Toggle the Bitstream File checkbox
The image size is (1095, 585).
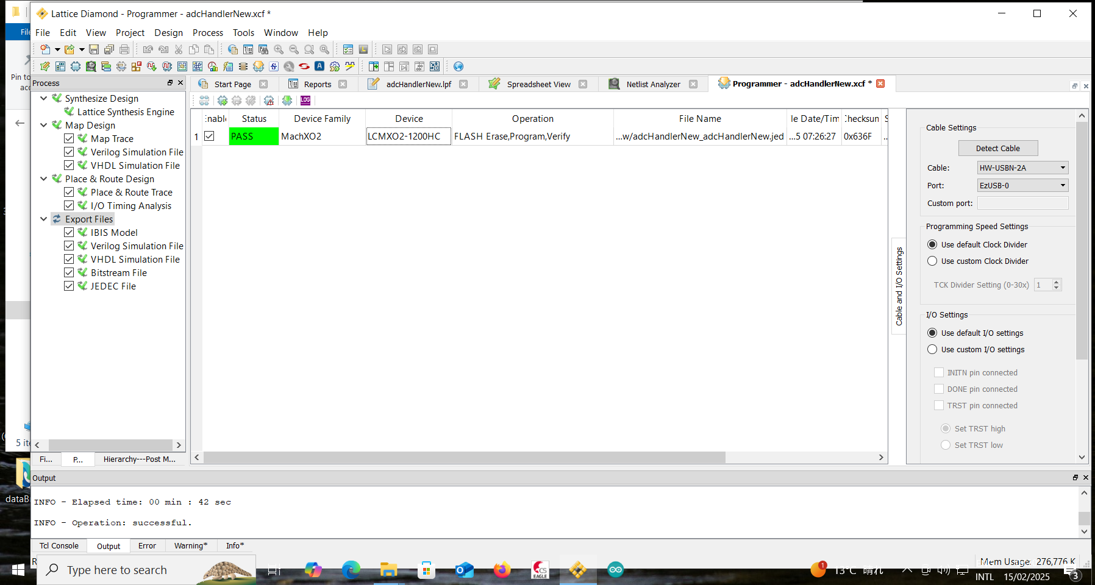[x=69, y=272]
